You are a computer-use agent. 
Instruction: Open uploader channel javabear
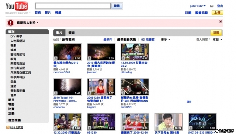tap(92, 72)
